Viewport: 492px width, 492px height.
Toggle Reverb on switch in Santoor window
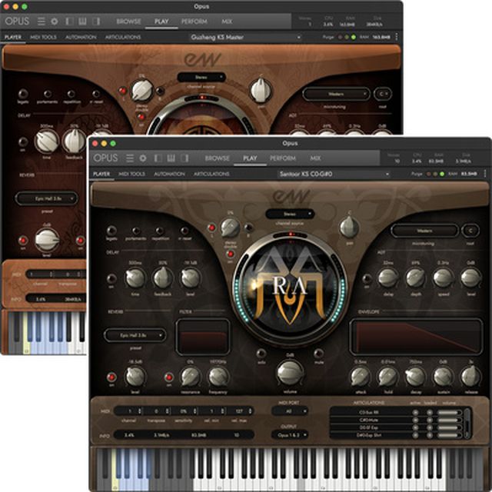[111, 377]
